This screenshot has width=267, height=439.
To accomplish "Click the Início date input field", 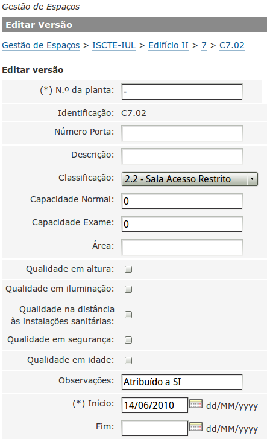I will tap(155, 405).
